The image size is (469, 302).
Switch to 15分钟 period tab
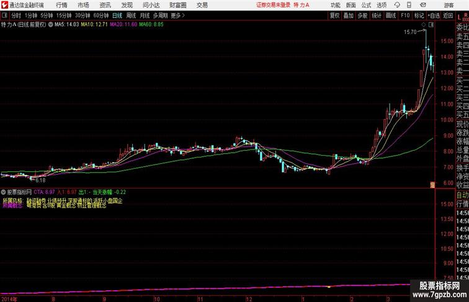[64, 16]
